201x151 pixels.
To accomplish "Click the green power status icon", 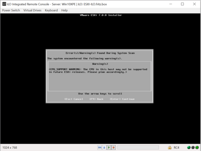I will [x=197, y=148].
